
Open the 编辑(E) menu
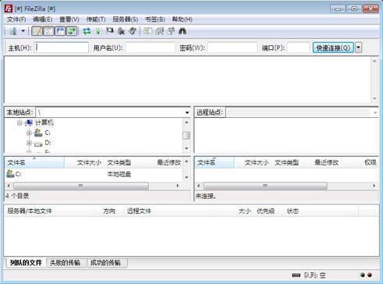point(43,20)
